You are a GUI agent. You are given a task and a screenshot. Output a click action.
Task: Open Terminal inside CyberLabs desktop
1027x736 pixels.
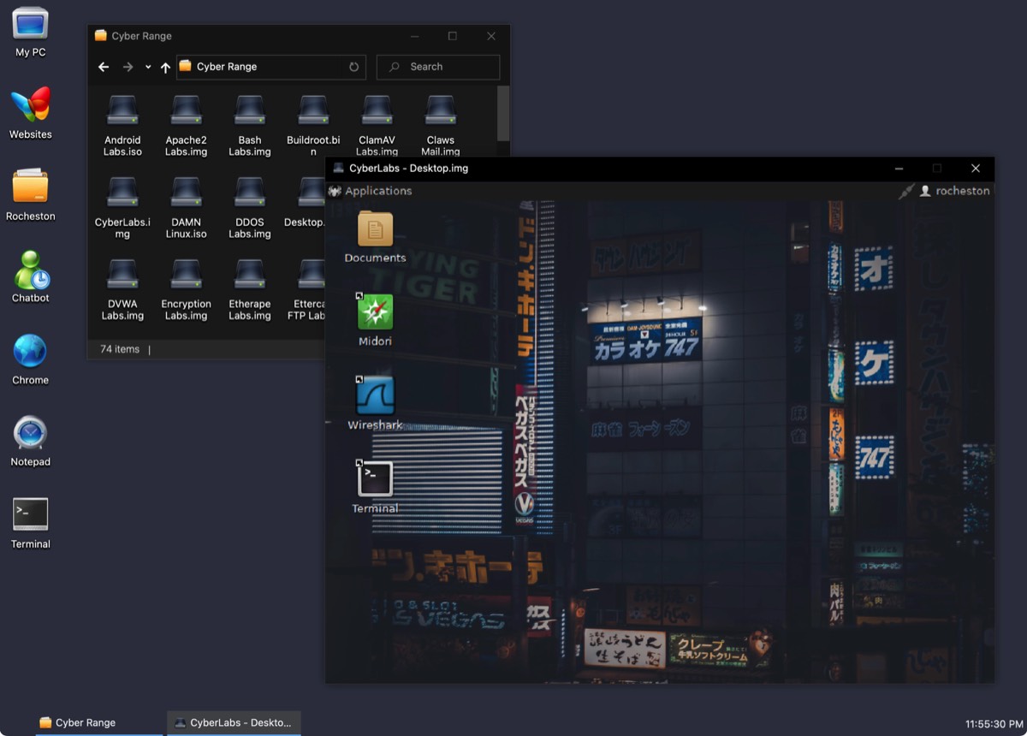tap(375, 479)
